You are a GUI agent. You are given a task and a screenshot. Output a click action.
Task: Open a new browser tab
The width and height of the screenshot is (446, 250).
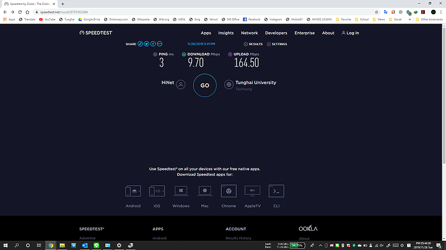click(x=63, y=4)
